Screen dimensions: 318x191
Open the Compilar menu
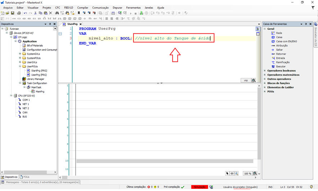(82, 8)
